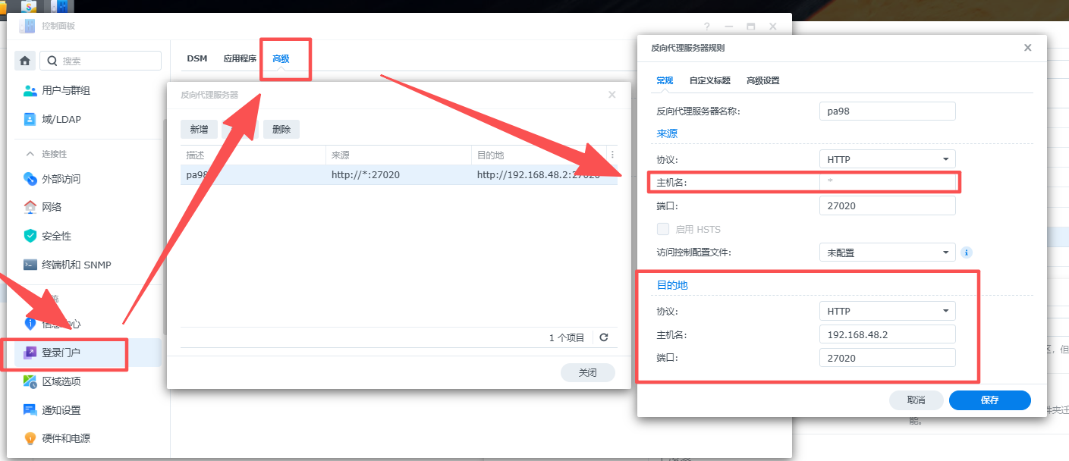
Task: Click the 新增 button
Action: coord(199,129)
